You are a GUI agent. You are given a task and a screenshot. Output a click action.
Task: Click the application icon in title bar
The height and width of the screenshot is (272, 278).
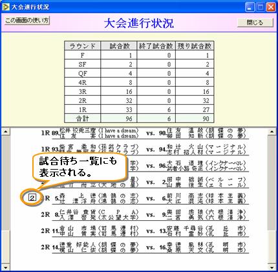coord(6,7)
